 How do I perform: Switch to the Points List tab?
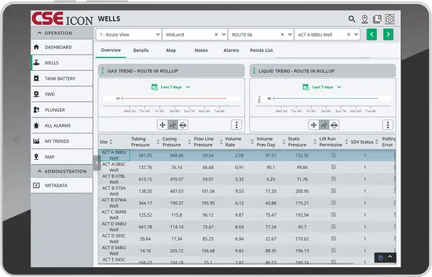click(261, 50)
